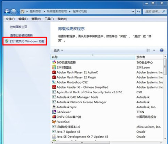Screen dimensions: 168x144
Task: Click the Autodesk Sync icon
Action: pos(54,107)
